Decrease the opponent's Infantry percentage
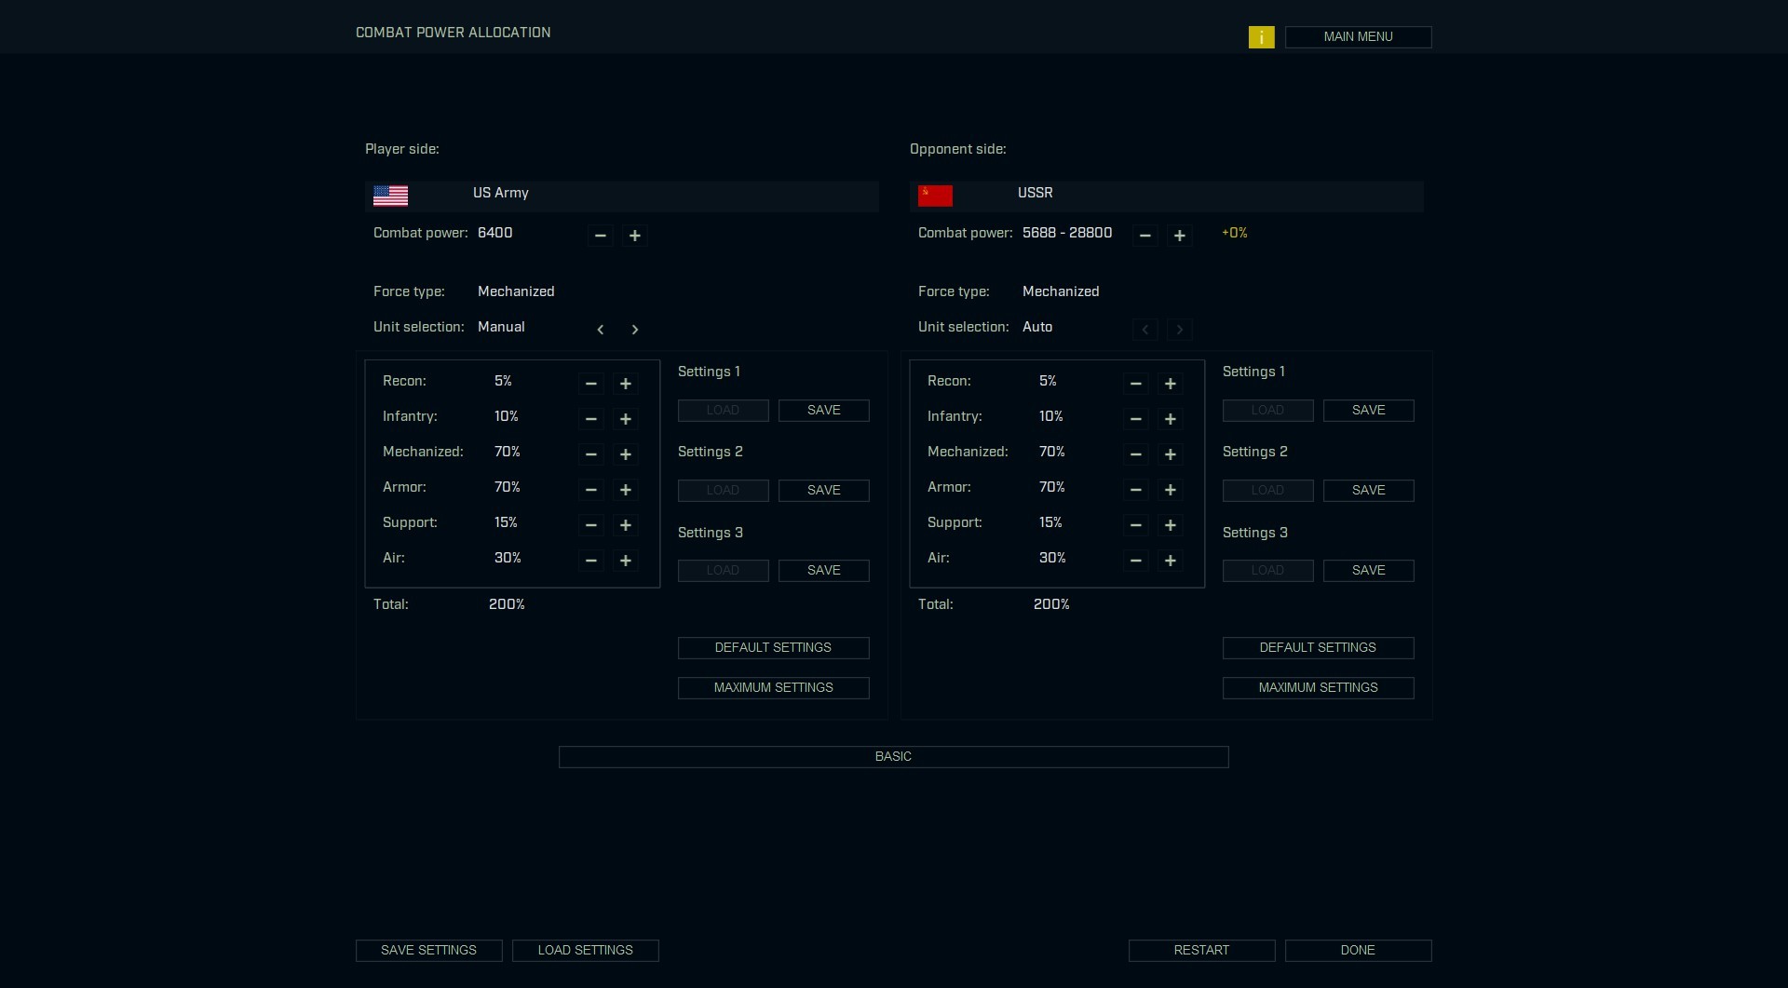1788x988 pixels. click(1135, 419)
